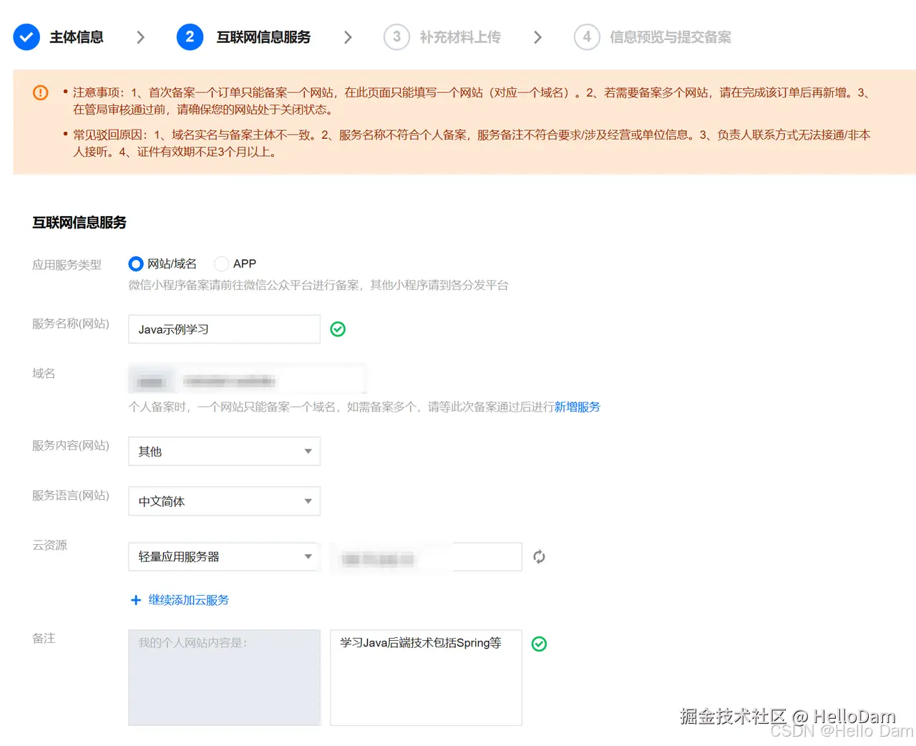The image size is (916, 746).
Task: Select the APP radio button
Action: 222,263
